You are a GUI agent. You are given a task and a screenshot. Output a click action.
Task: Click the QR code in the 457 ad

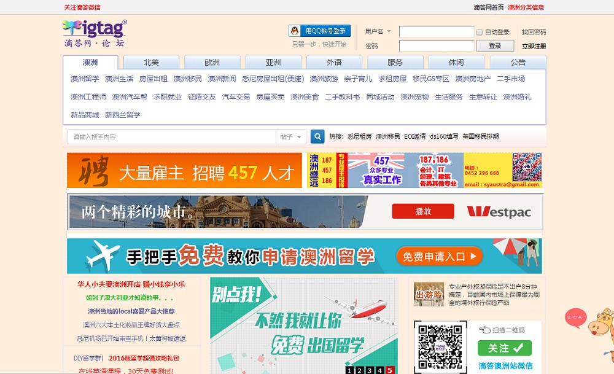click(527, 167)
